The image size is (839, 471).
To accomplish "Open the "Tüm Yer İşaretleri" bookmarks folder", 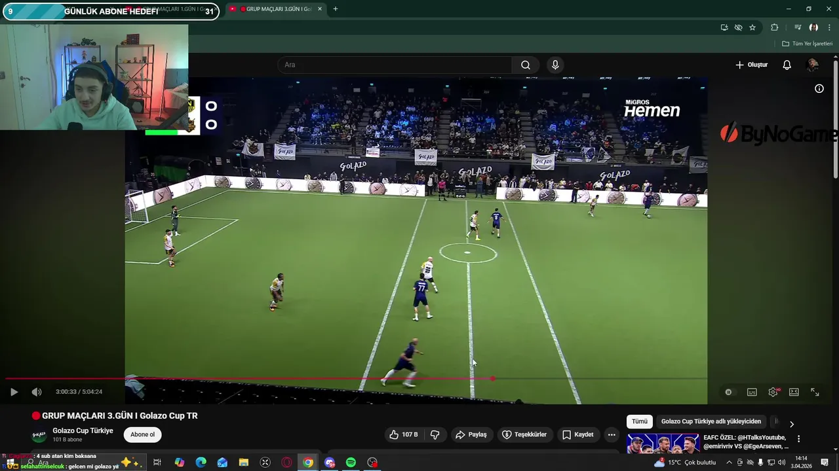I will click(x=808, y=44).
